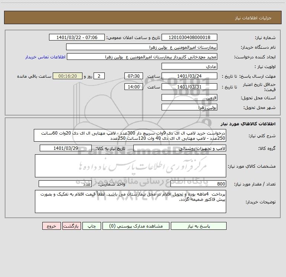Click the delivery province field قزوین
This screenshot has height=277, width=286.
point(189,98)
